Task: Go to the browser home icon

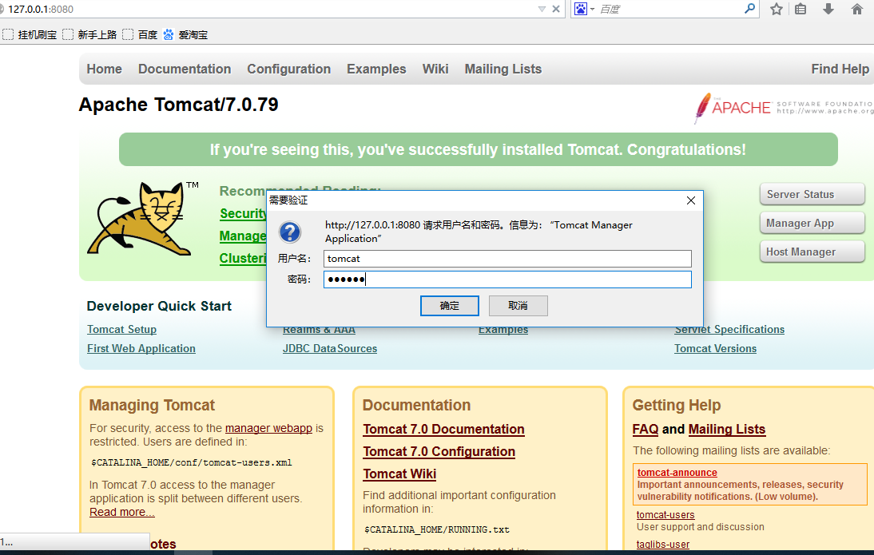Action: tap(857, 9)
